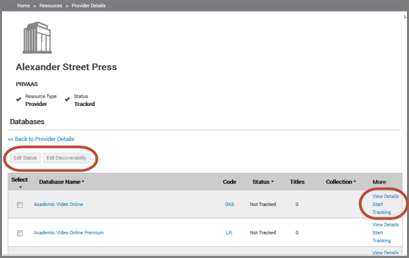Click the LR. code link
Image resolution: width=409 pixels, height=258 pixels.
coord(229,232)
